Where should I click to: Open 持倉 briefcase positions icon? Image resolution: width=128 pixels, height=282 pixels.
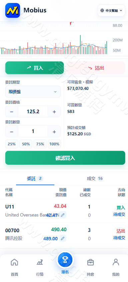click(x=90, y=262)
